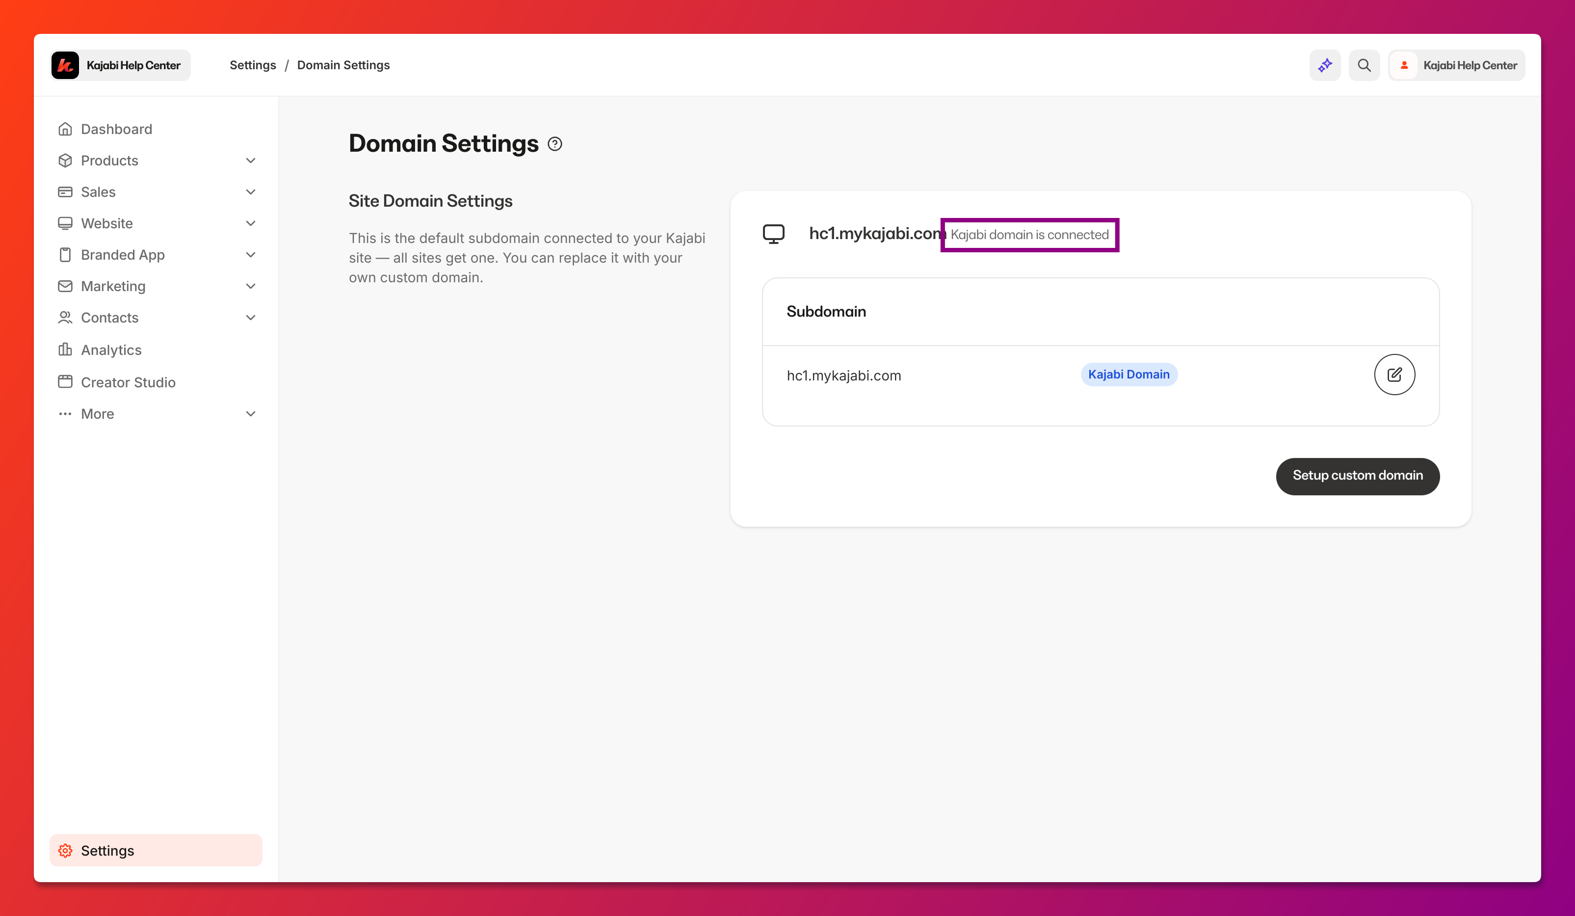The width and height of the screenshot is (1575, 916).
Task: Click the Site Domain Settings heading
Action: tap(431, 201)
